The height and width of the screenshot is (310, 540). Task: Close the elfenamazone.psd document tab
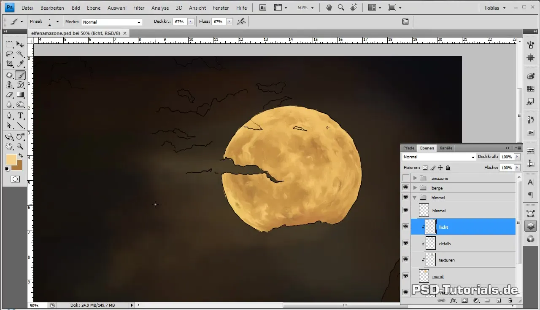coord(126,33)
